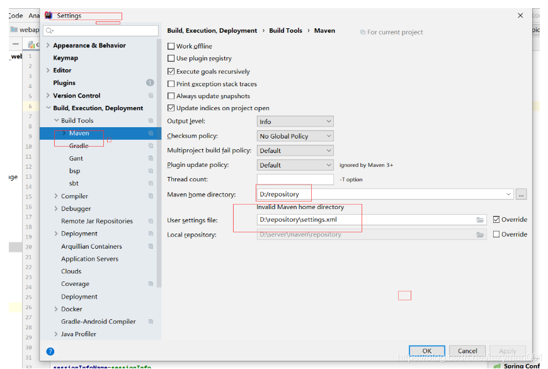Check Override for Local repository
This screenshot has height=369, width=548.
tap(496, 234)
